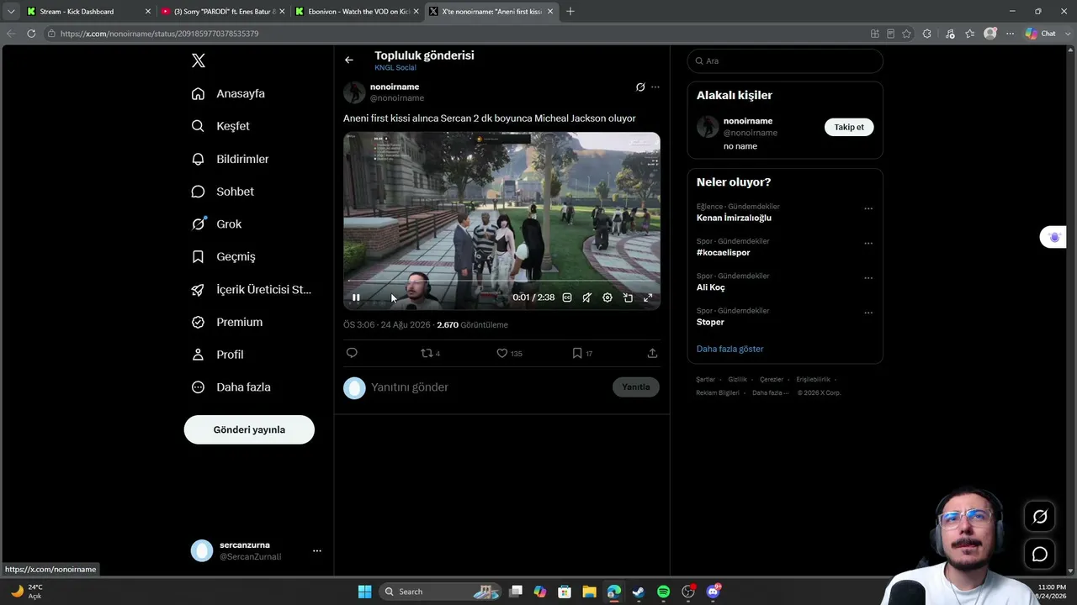Repost the post with 4 reposts
The width and height of the screenshot is (1077, 605).
[x=431, y=353]
